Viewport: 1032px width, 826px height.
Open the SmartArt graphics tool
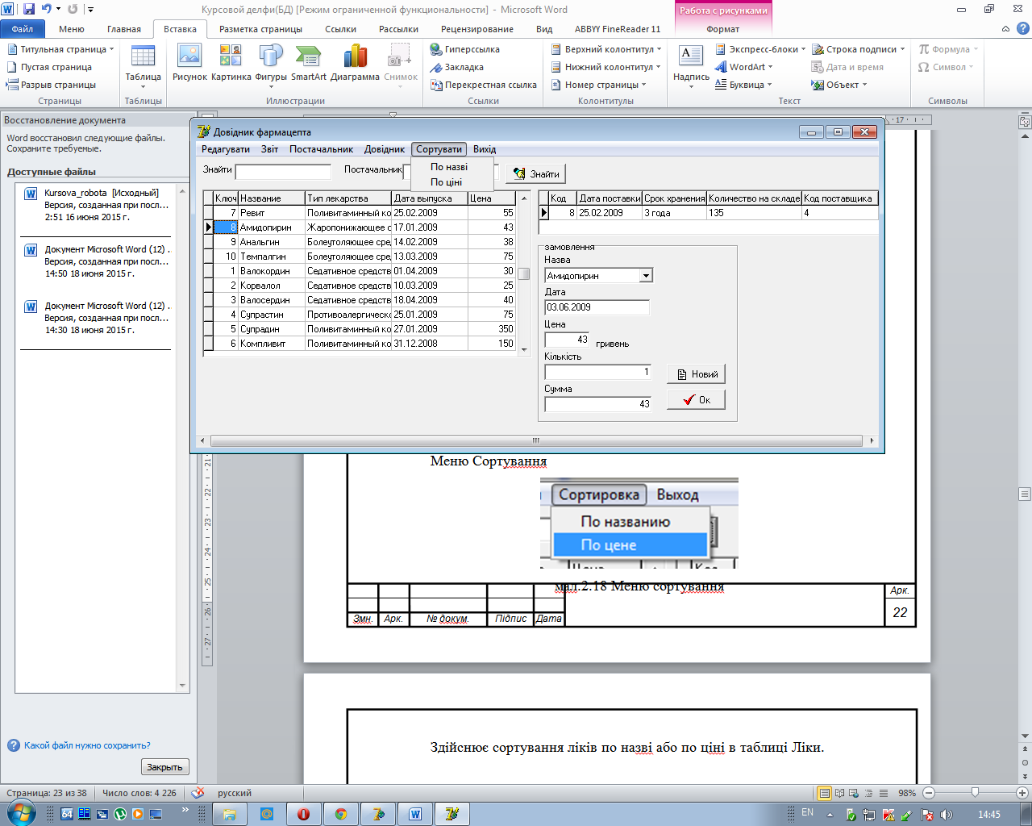(x=308, y=63)
